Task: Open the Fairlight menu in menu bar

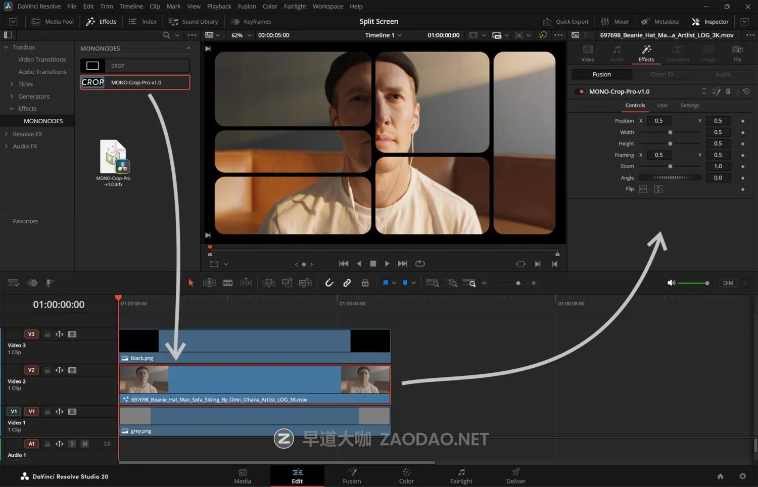Action: point(295,6)
